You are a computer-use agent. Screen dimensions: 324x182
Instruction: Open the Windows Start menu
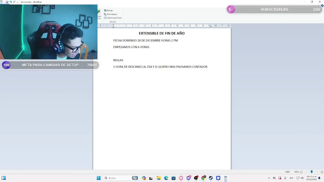[98, 178]
